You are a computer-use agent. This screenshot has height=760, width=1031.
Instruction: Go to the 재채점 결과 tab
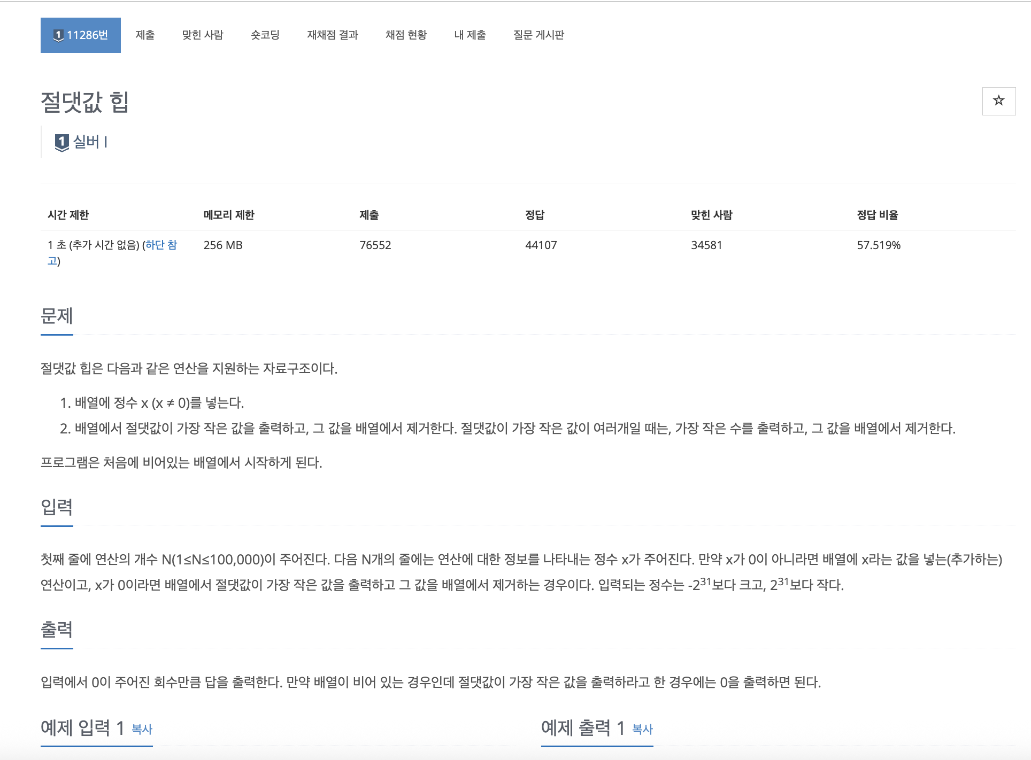[x=333, y=35]
